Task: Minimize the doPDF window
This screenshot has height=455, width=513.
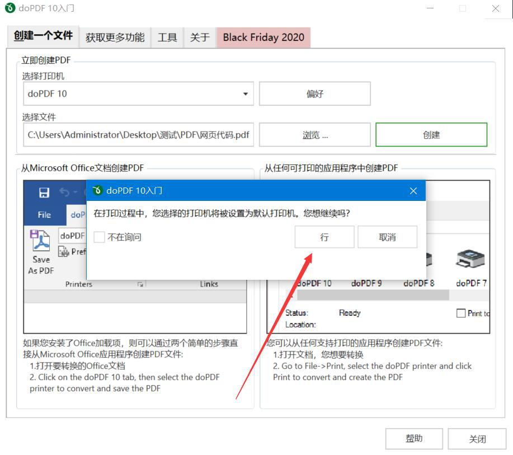Action: 430,8
